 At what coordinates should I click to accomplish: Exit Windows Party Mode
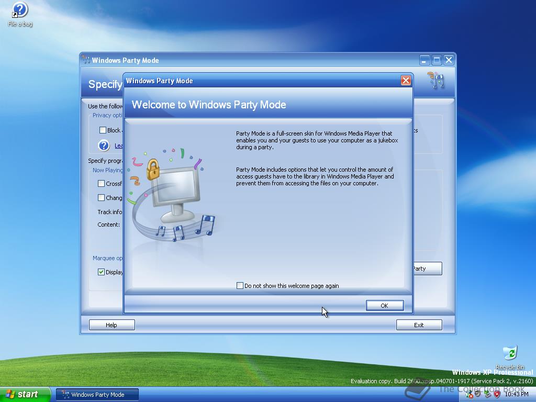419,325
